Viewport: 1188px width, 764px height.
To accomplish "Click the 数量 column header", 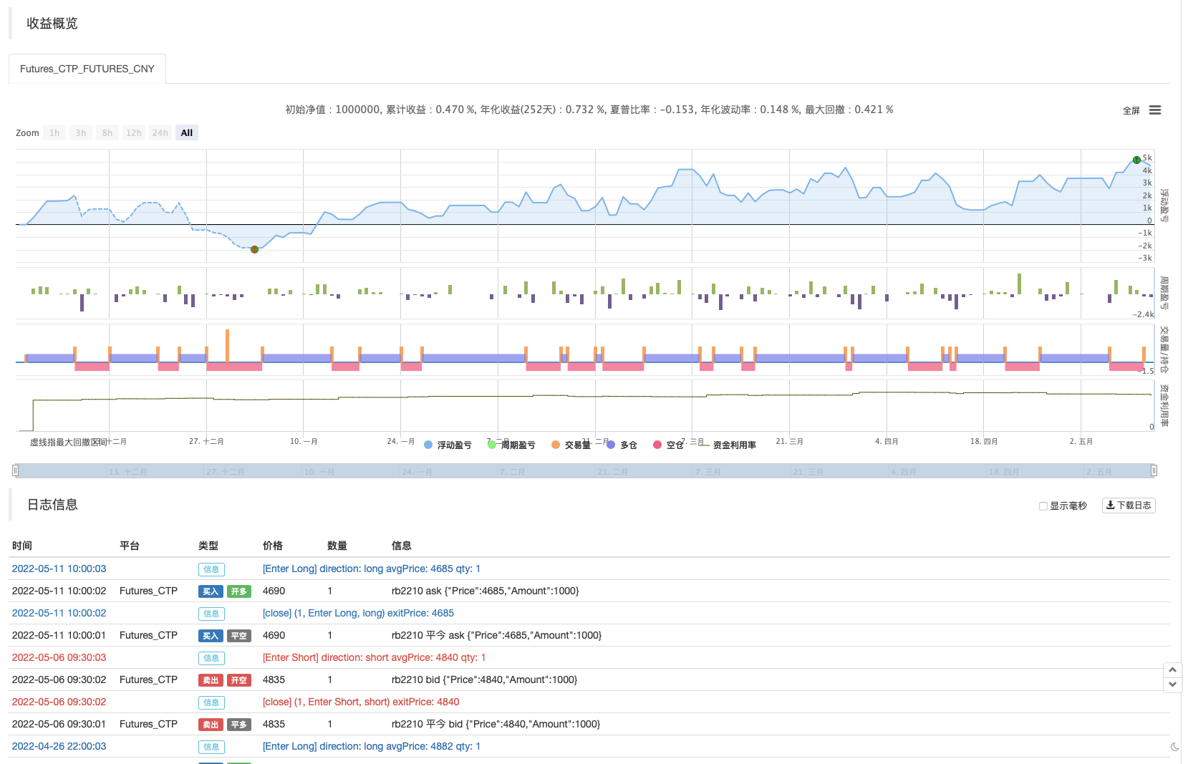I will (x=337, y=546).
